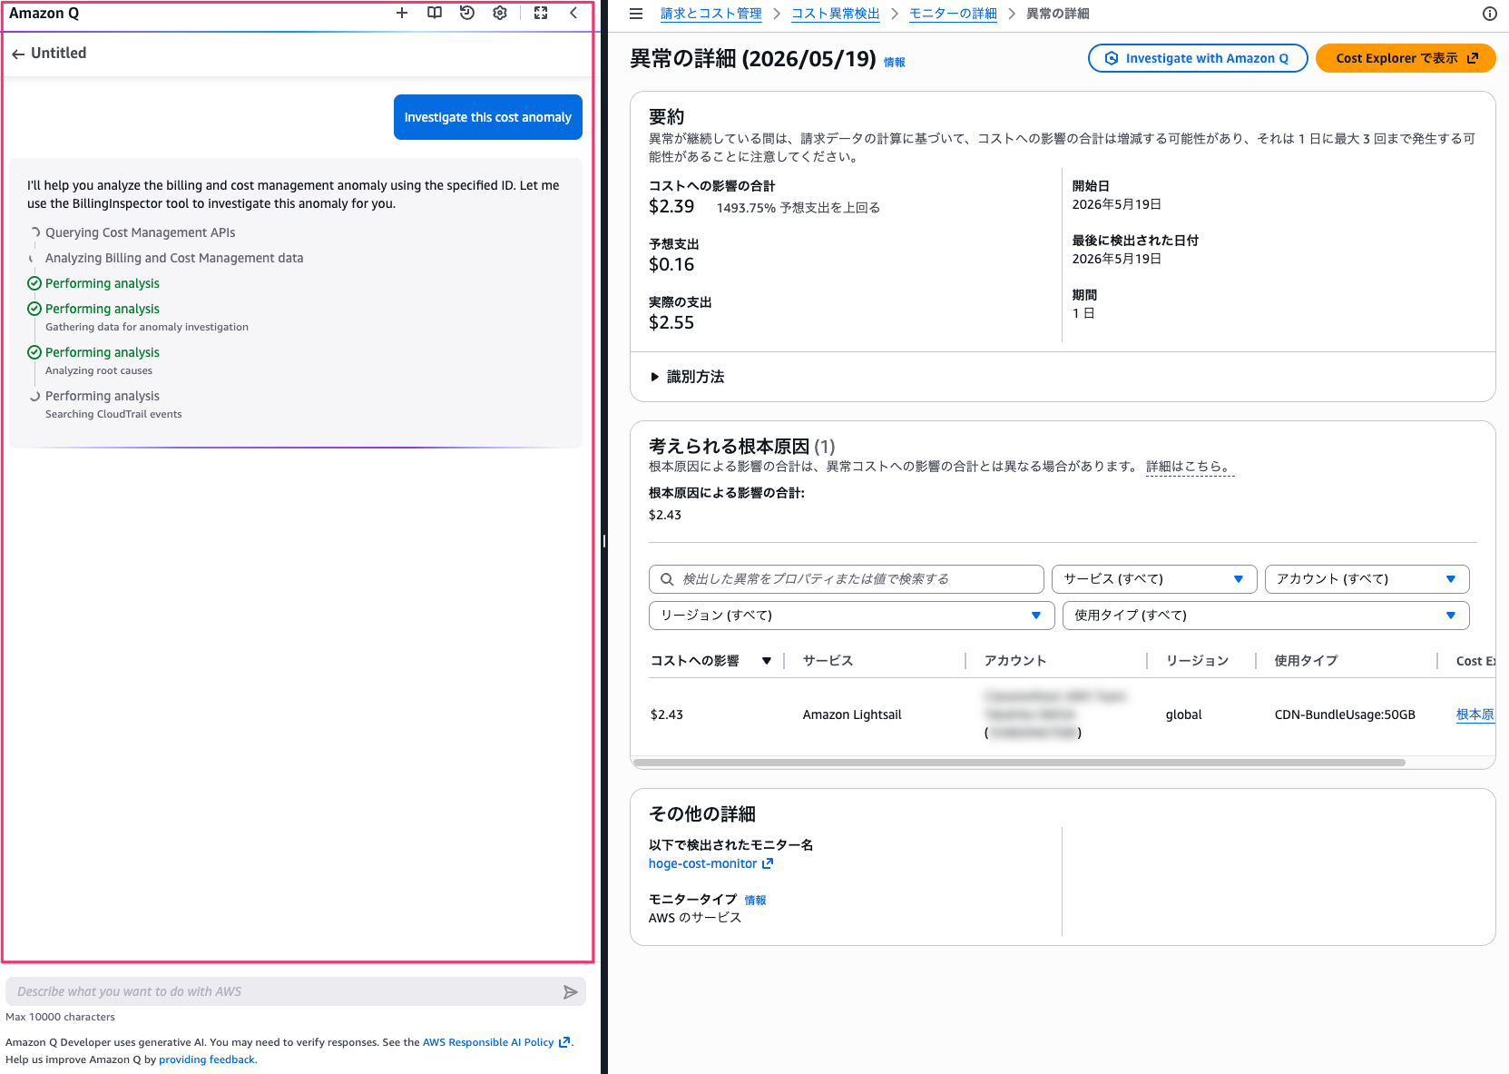This screenshot has height=1074, width=1509.
Task: Open hoge-cost-monitor link
Action: [702, 863]
